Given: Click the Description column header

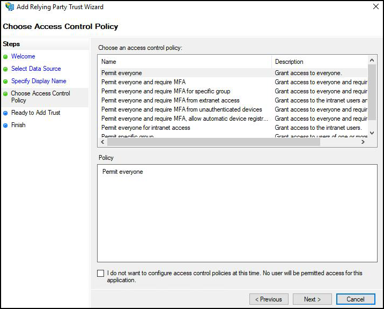Looking at the screenshot, I should [319, 62].
